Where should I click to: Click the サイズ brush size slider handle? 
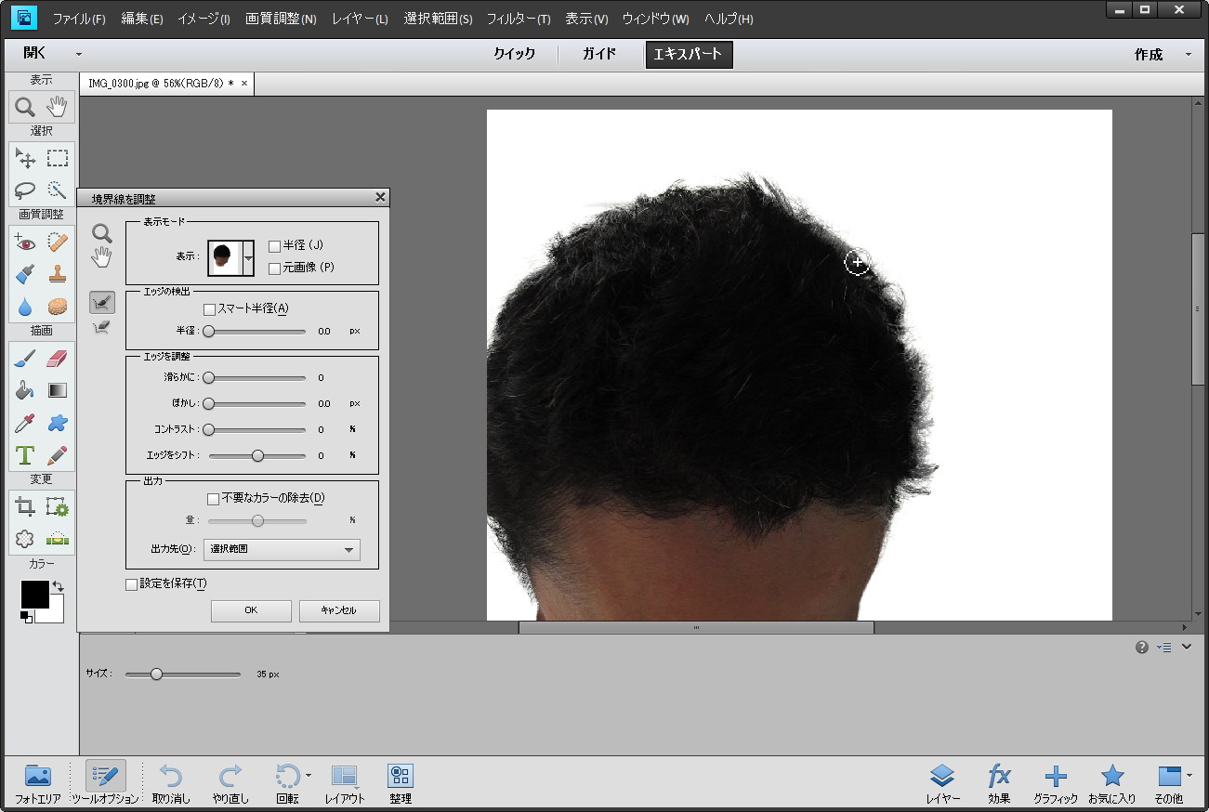(x=156, y=674)
